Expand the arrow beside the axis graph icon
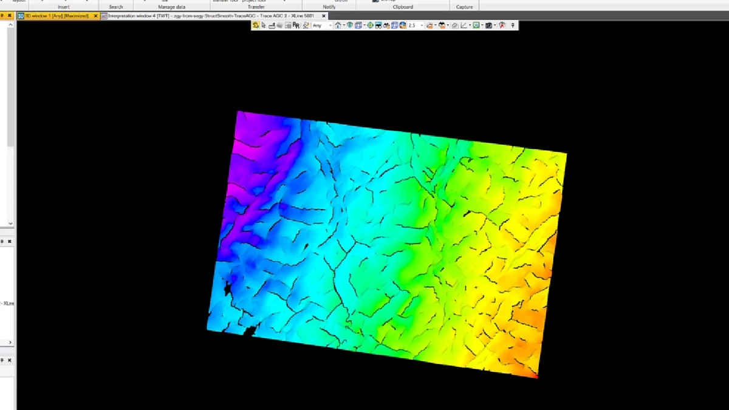 point(470,26)
